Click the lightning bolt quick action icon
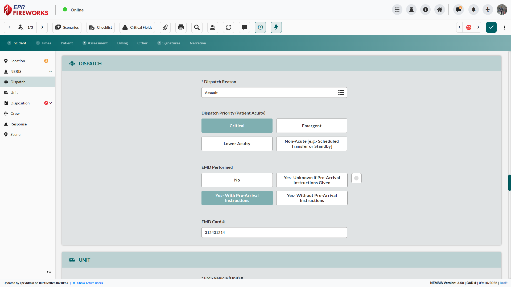This screenshot has width=511, height=287. [x=276, y=27]
